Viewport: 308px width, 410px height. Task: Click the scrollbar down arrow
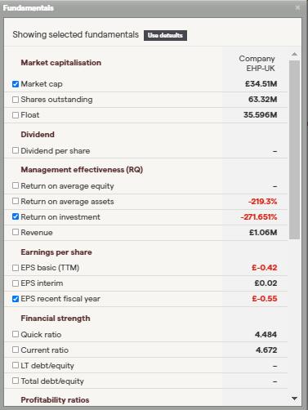coord(294,399)
